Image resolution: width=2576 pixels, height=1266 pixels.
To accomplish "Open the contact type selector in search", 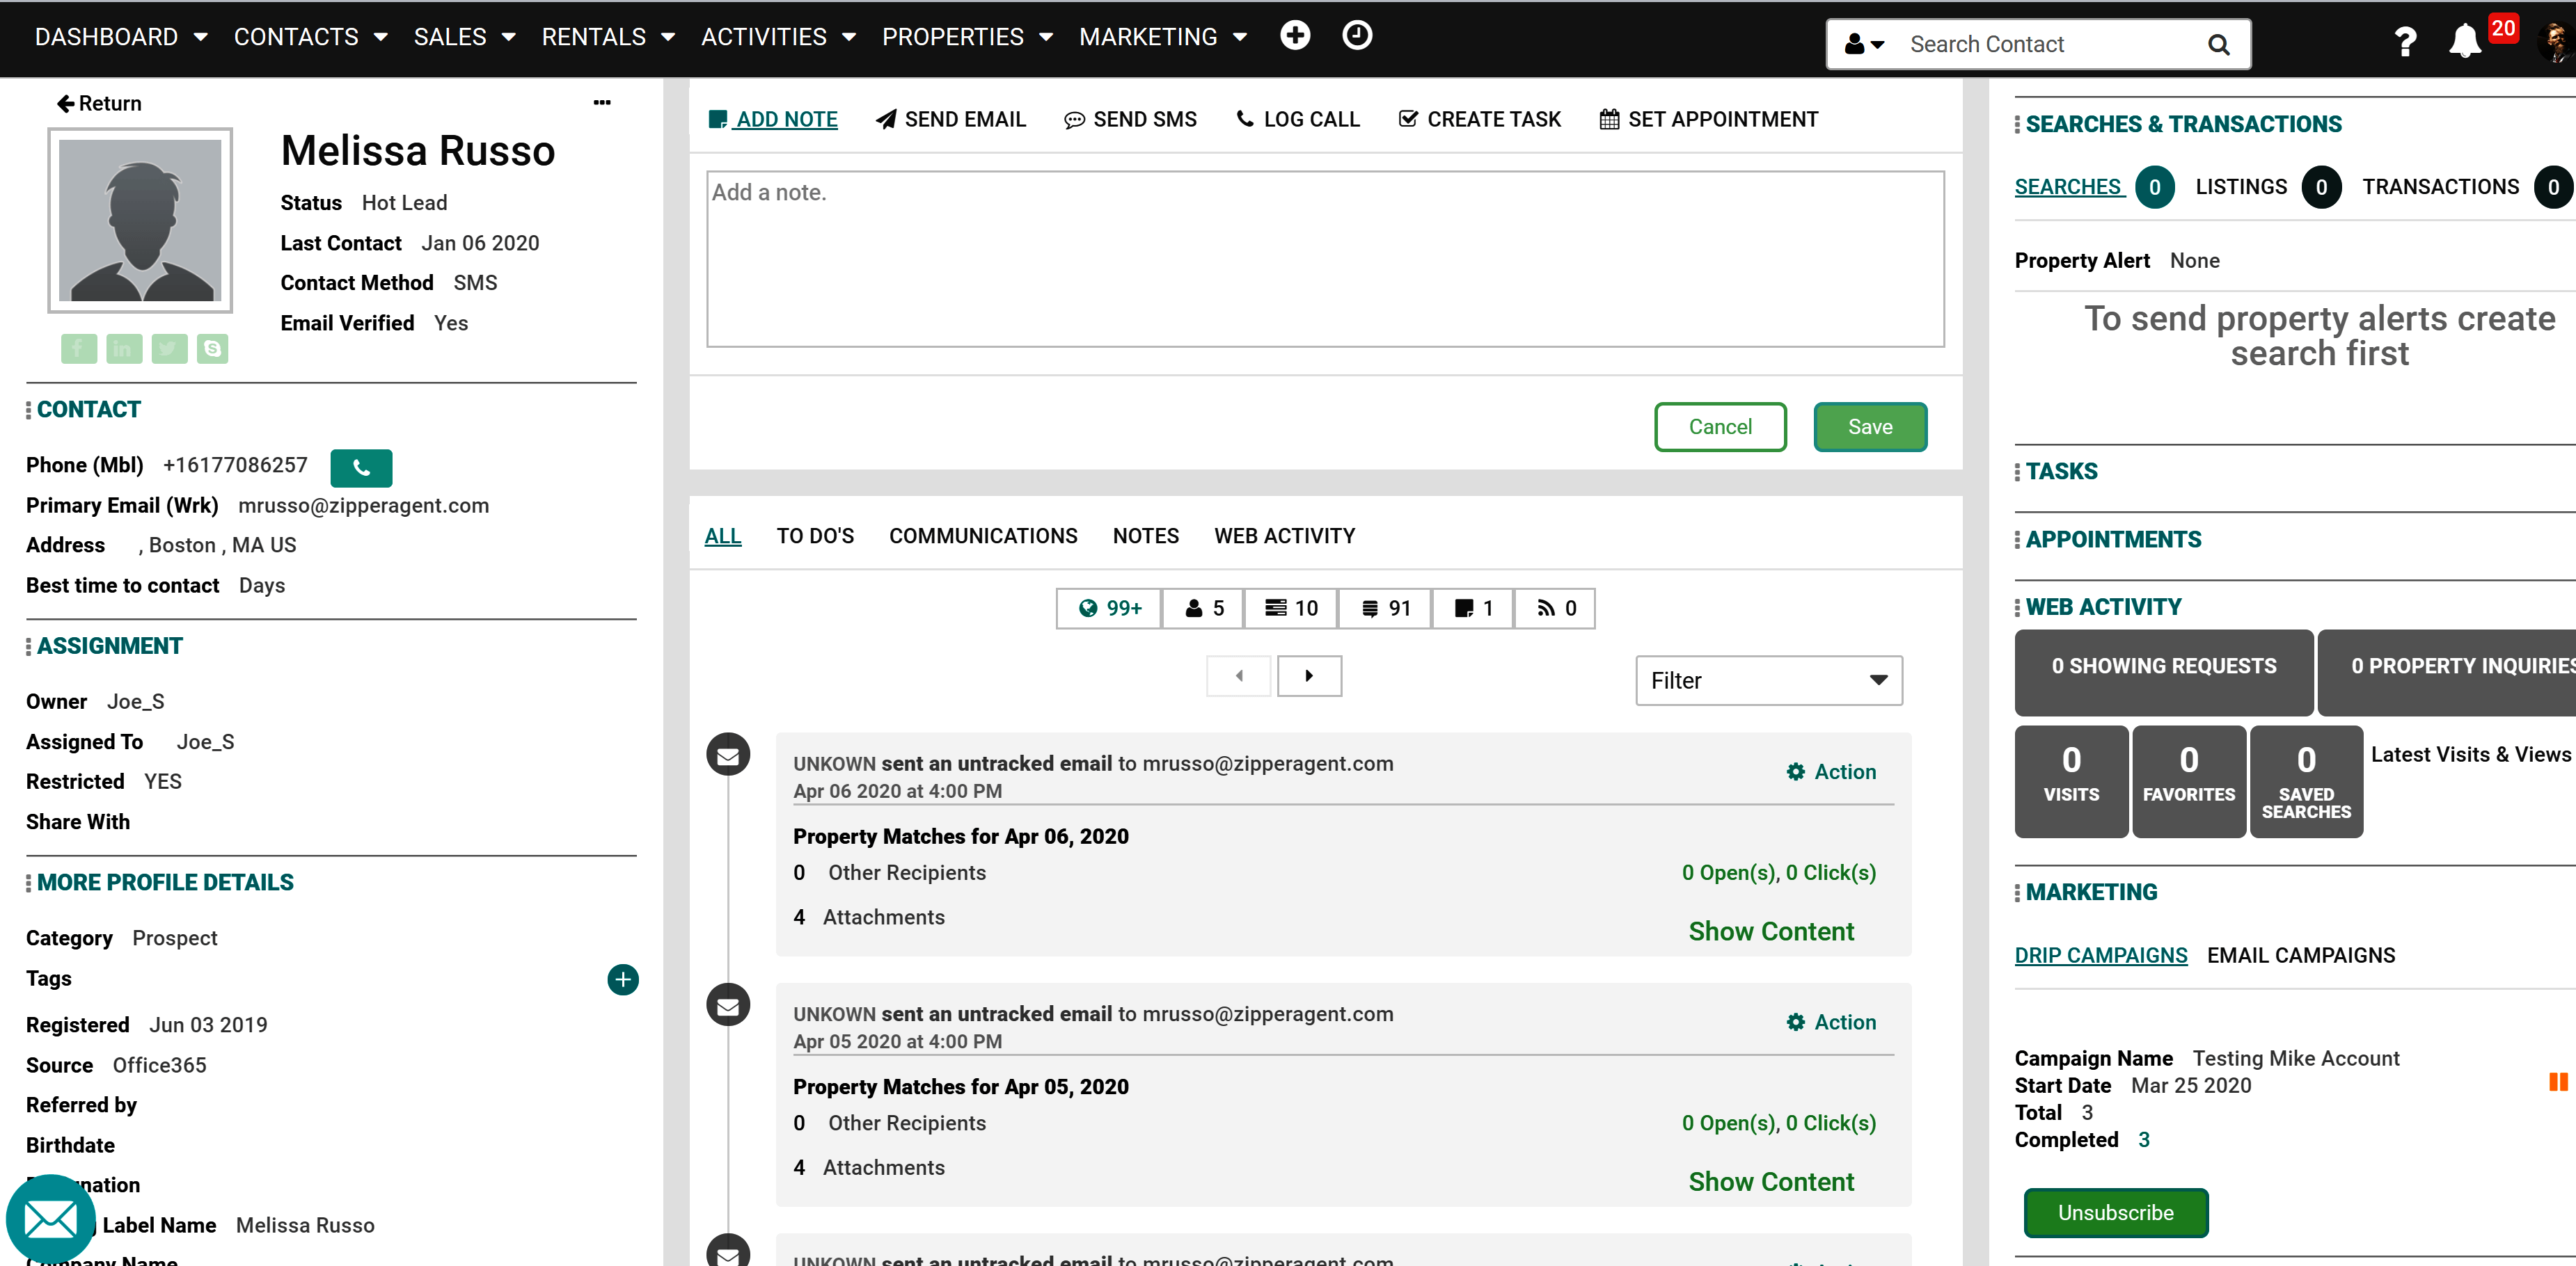I will pyautogui.click(x=1864, y=44).
